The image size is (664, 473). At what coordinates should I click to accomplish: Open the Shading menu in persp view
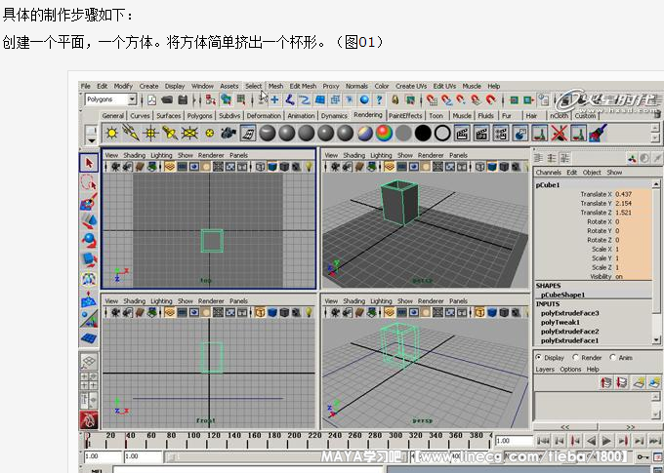pyautogui.click(x=354, y=155)
